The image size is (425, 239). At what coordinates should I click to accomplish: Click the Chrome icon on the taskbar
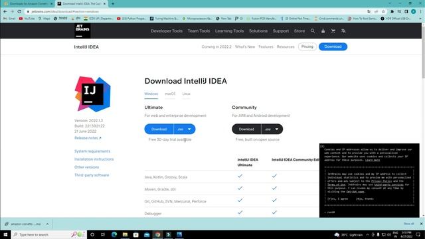pyautogui.click(x=157, y=234)
